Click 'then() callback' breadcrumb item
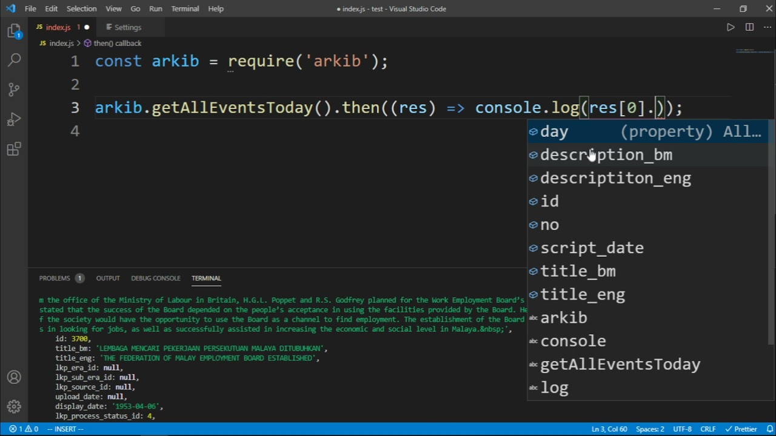The width and height of the screenshot is (776, 436). pyautogui.click(x=112, y=43)
